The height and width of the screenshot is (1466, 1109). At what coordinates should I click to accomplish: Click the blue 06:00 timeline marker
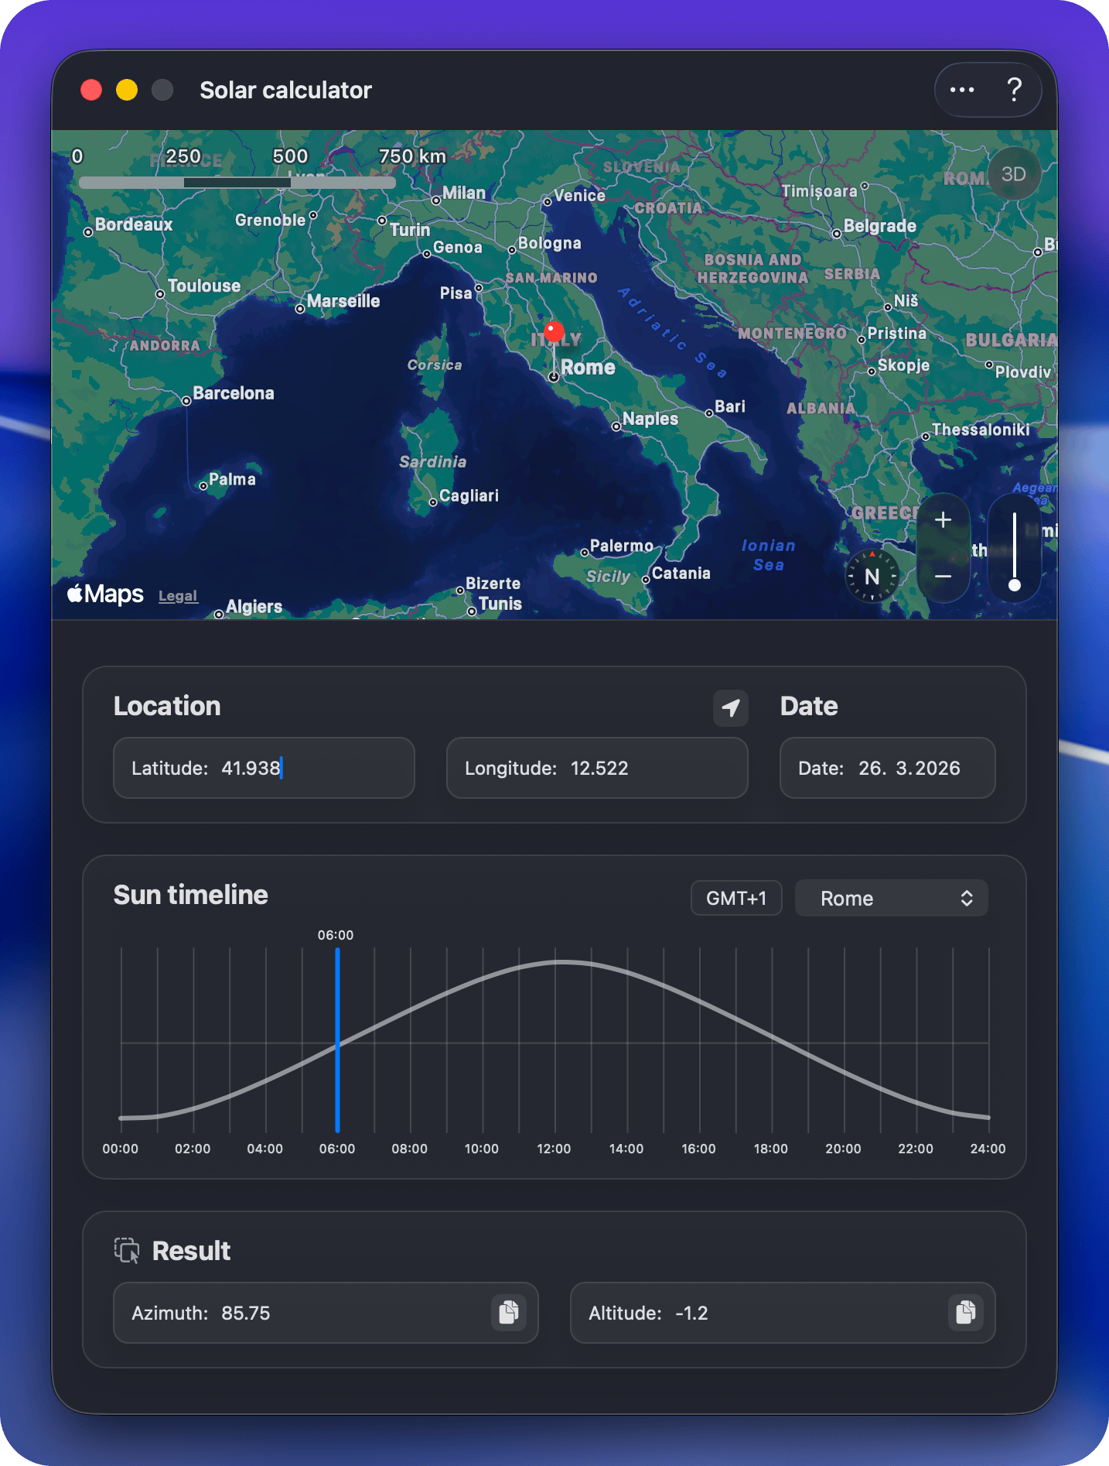click(x=337, y=1040)
